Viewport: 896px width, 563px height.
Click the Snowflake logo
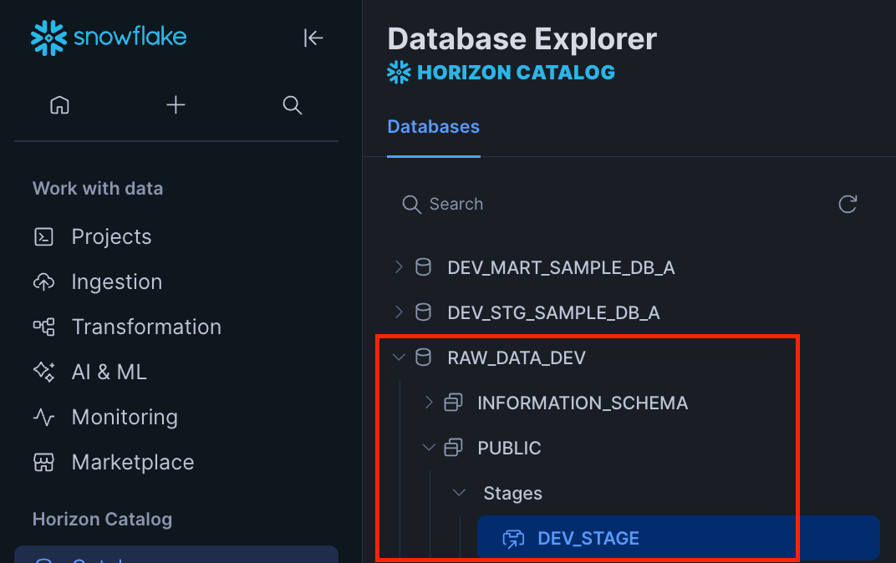(109, 38)
